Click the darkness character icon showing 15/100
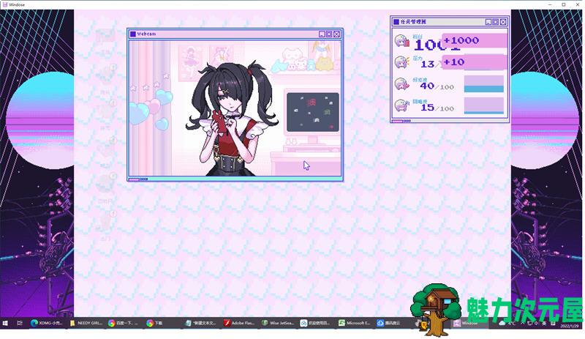 click(401, 105)
